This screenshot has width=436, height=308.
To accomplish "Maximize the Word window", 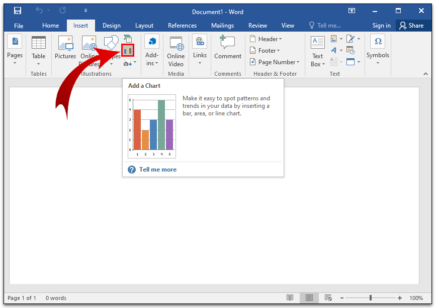I will (x=398, y=11).
